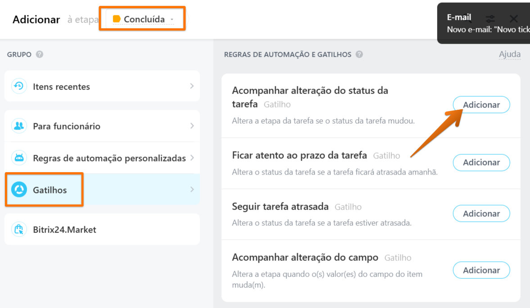Click the Para funcionário people icon

[19, 126]
